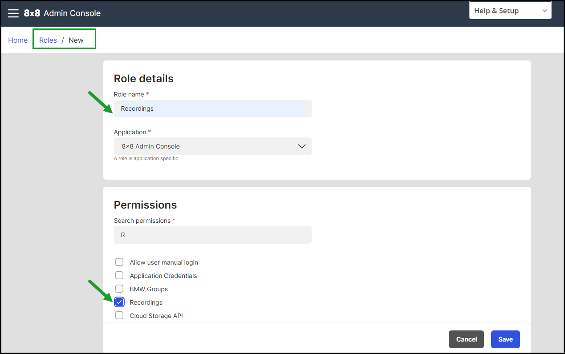Click the "BMW Groups" label text

coord(149,289)
